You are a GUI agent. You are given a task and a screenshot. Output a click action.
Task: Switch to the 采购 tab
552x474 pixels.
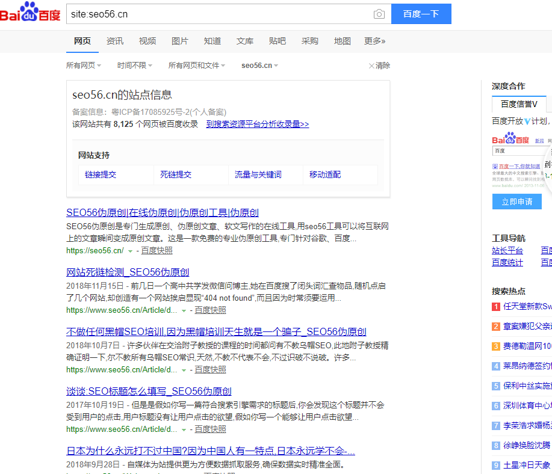point(309,41)
